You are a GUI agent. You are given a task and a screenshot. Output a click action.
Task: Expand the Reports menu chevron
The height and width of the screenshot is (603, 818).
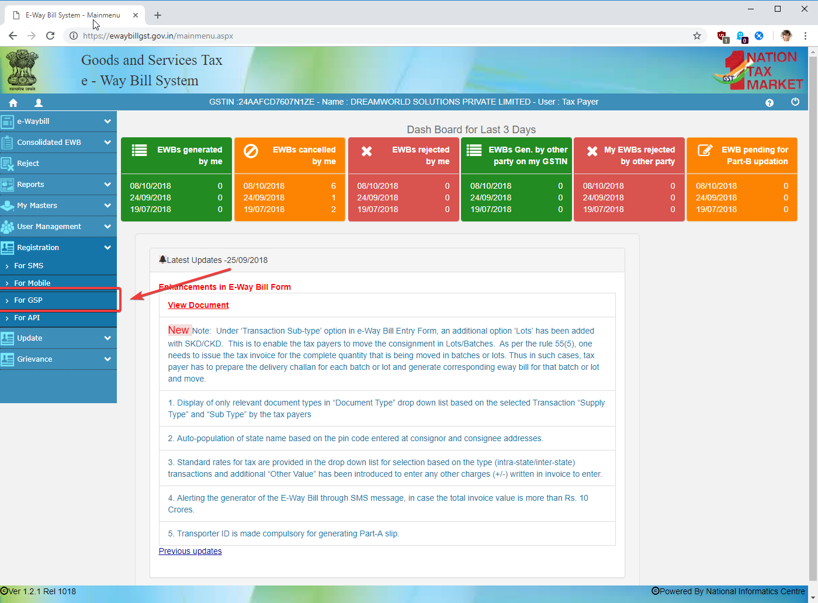[108, 185]
